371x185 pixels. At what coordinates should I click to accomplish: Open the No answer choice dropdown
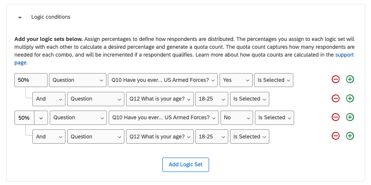coord(236,118)
